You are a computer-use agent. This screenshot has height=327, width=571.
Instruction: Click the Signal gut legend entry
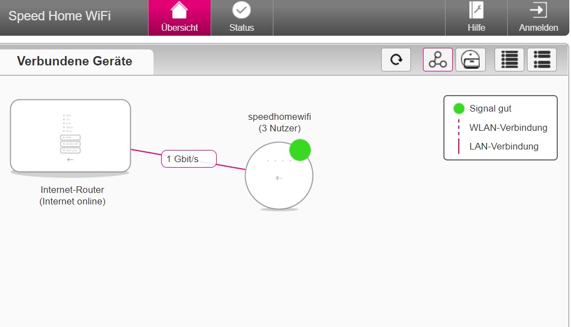click(x=482, y=108)
